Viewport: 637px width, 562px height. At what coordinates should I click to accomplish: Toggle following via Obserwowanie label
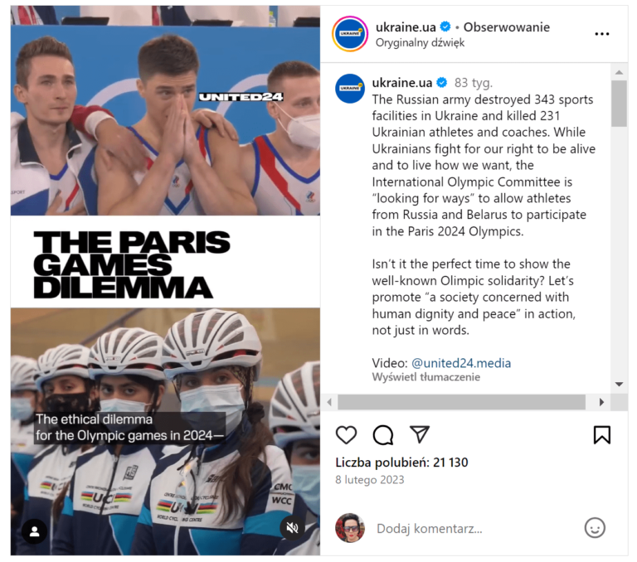click(x=506, y=27)
